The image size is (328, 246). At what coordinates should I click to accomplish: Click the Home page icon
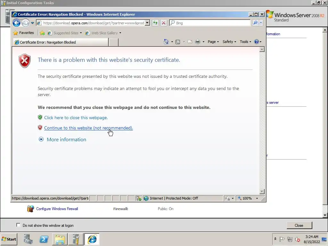(166, 42)
